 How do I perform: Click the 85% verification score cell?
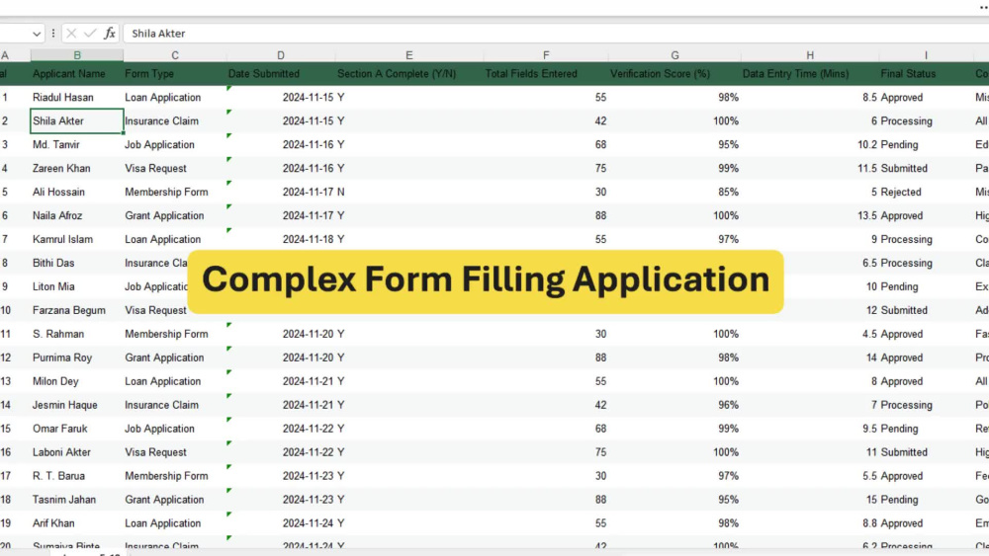tap(674, 192)
